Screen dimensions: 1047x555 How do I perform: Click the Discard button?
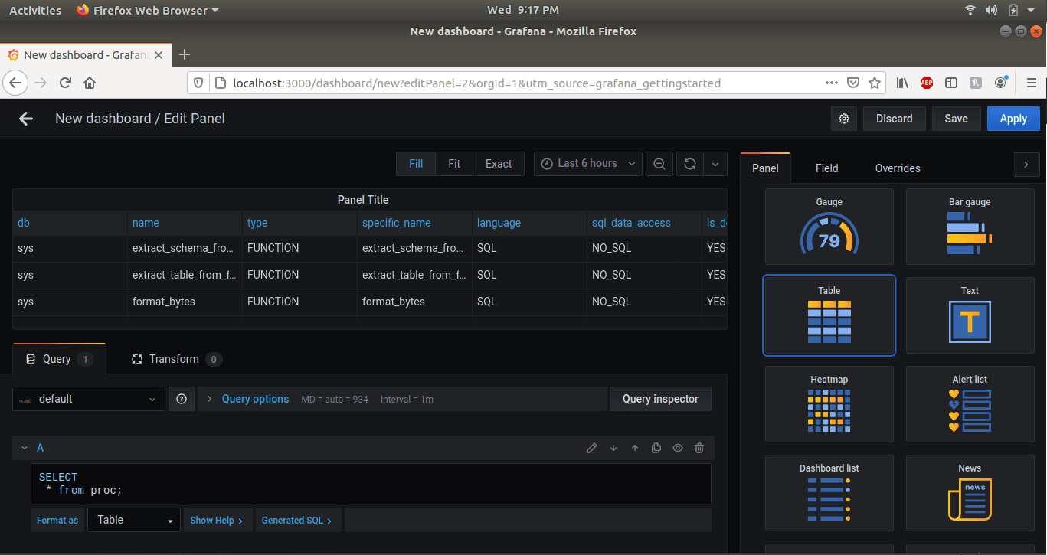click(x=895, y=119)
